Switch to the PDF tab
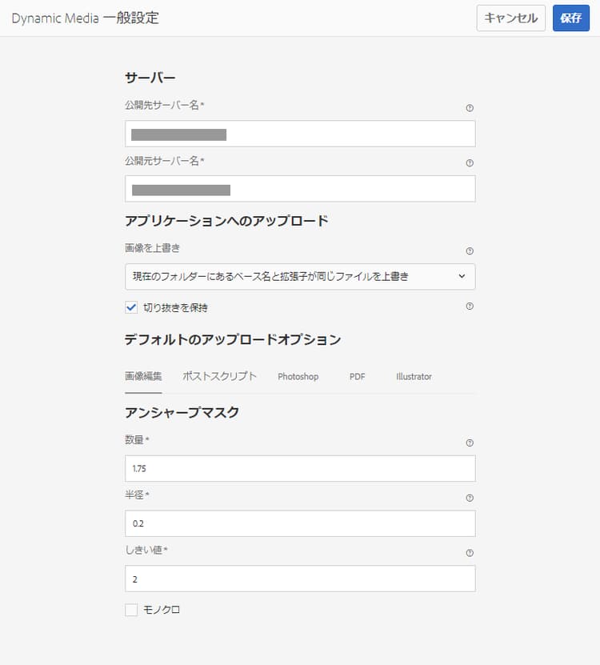This screenshot has height=665, width=600. coord(357,376)
